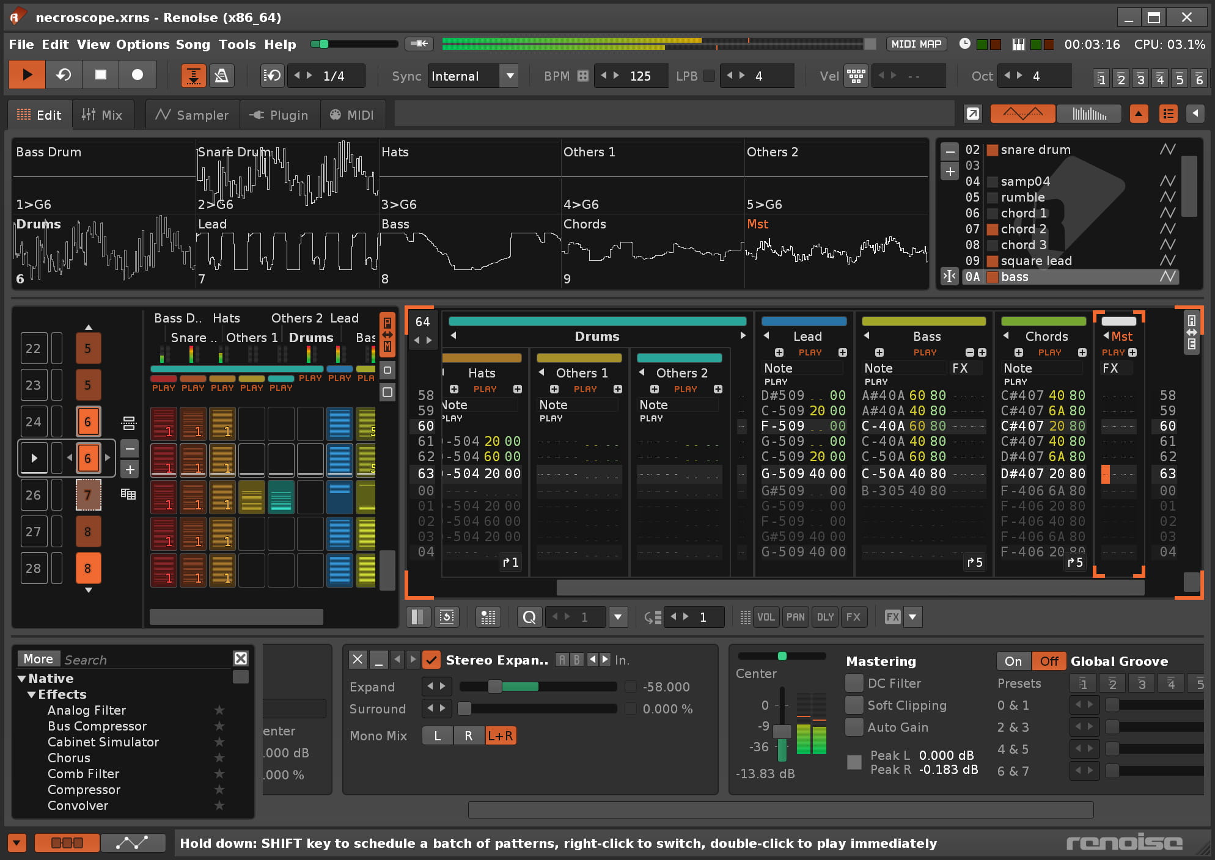Viewport: 1215px width, 860px height.
Task: Toggle the VOL column button
Action: click(766, 617)
